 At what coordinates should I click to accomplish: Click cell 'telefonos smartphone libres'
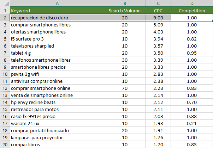(x=57, y=60)
